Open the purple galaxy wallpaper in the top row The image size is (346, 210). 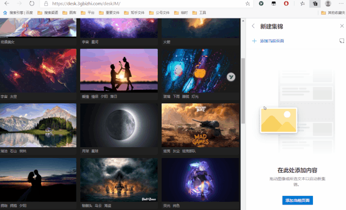pyautogui.click(x=119, y=28)
